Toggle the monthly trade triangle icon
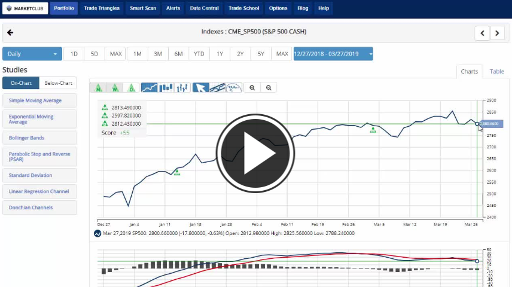This screenshot has width=512, height=287. tap(98, 88)
